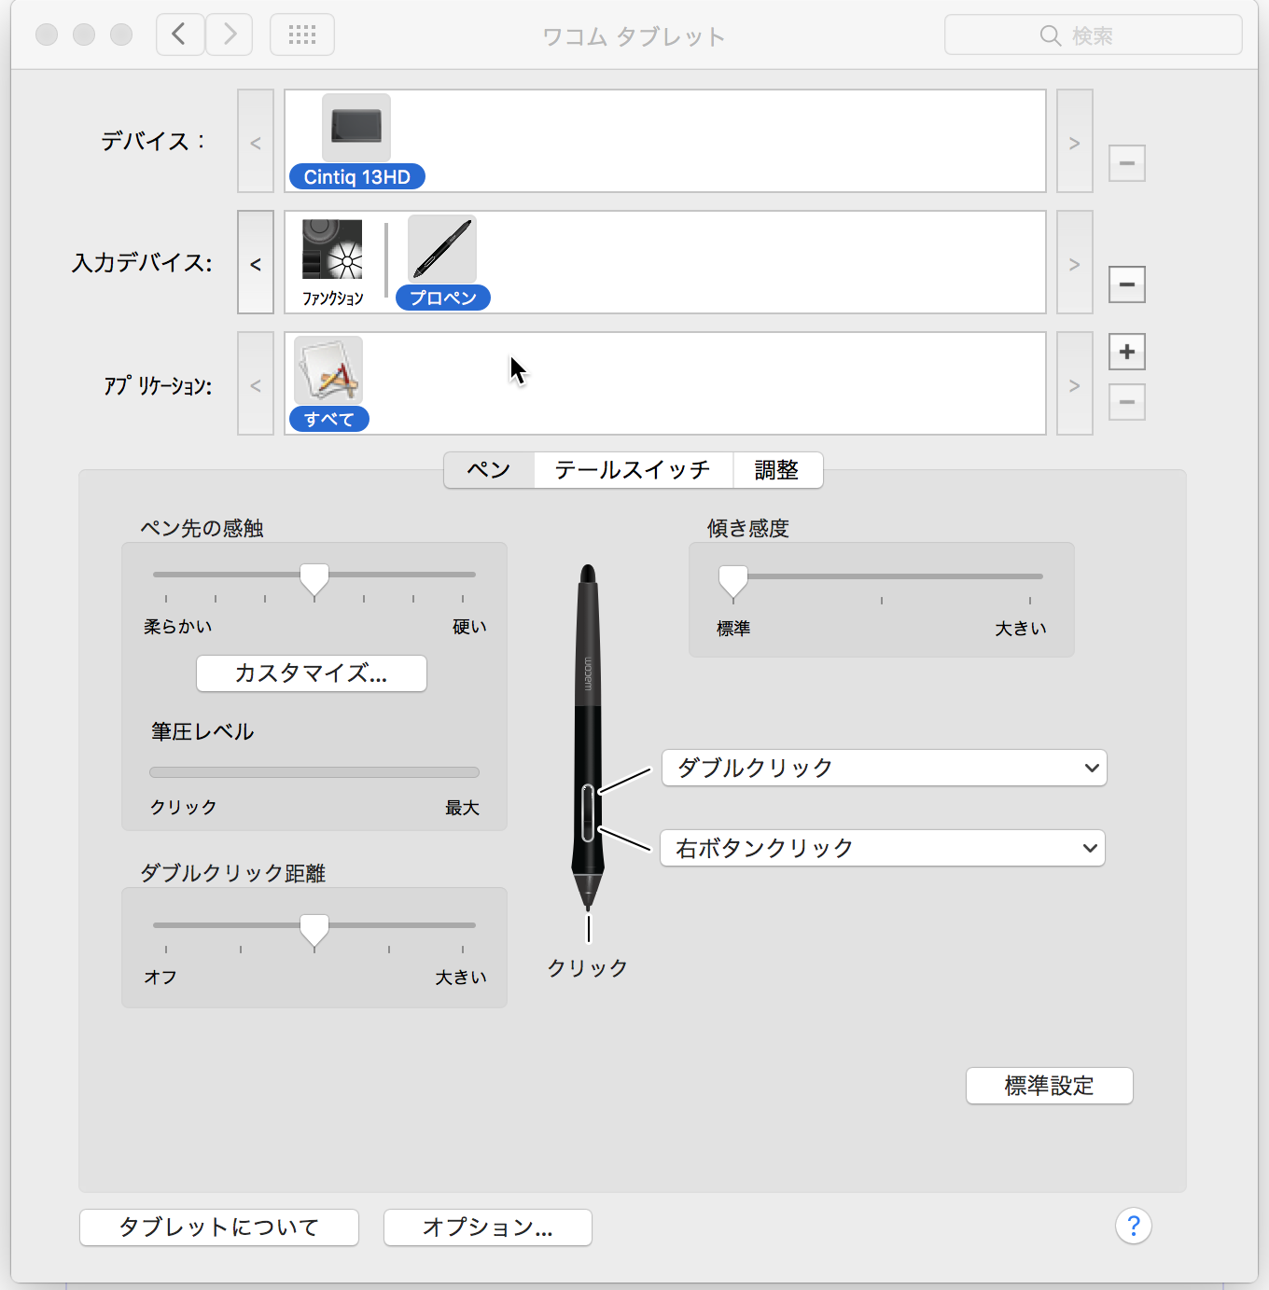Click the 大きい label of tilt sensitivity
1269x1290 pixels.
tap(1021, 629)
